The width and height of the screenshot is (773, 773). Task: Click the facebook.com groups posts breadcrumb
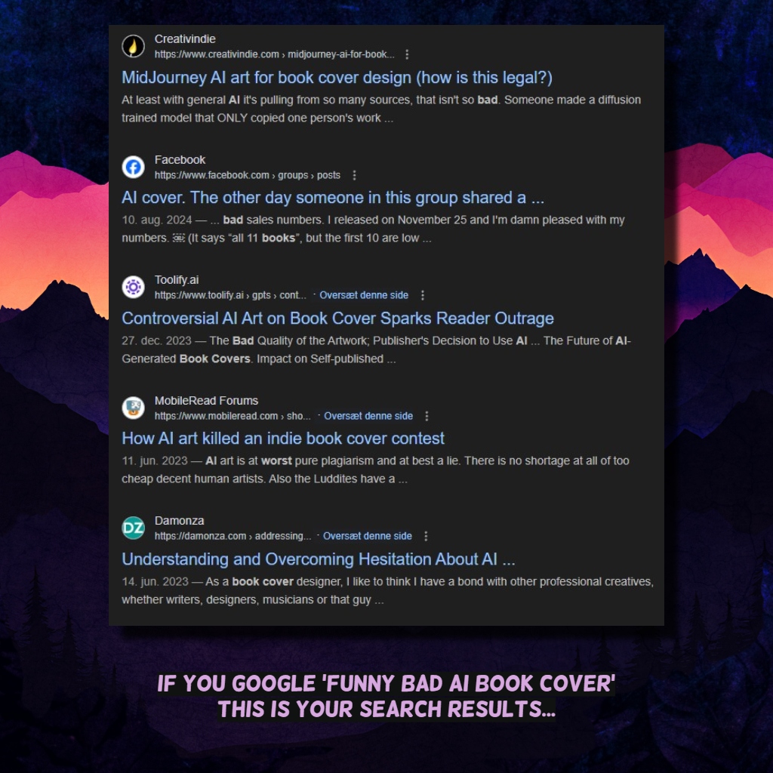point(248,175)
